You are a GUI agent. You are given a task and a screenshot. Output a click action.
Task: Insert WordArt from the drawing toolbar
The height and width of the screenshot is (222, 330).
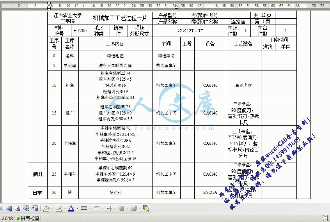9,208
